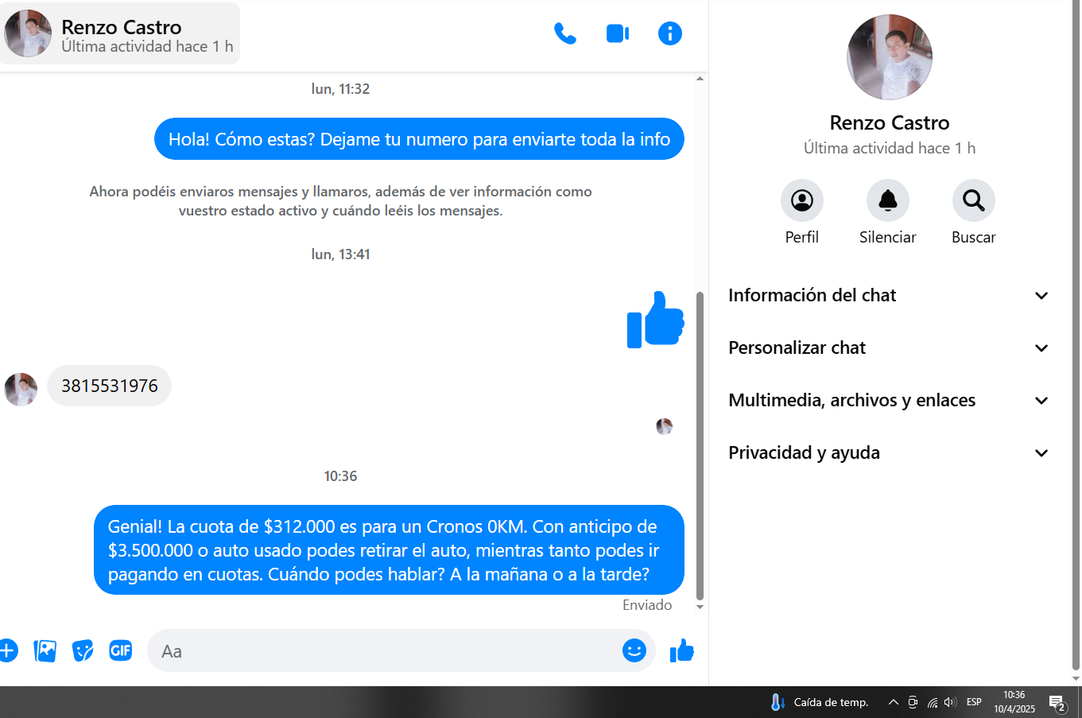Open the sticker picker
Screen dimensions: 1082x718
tap(83, 650)
